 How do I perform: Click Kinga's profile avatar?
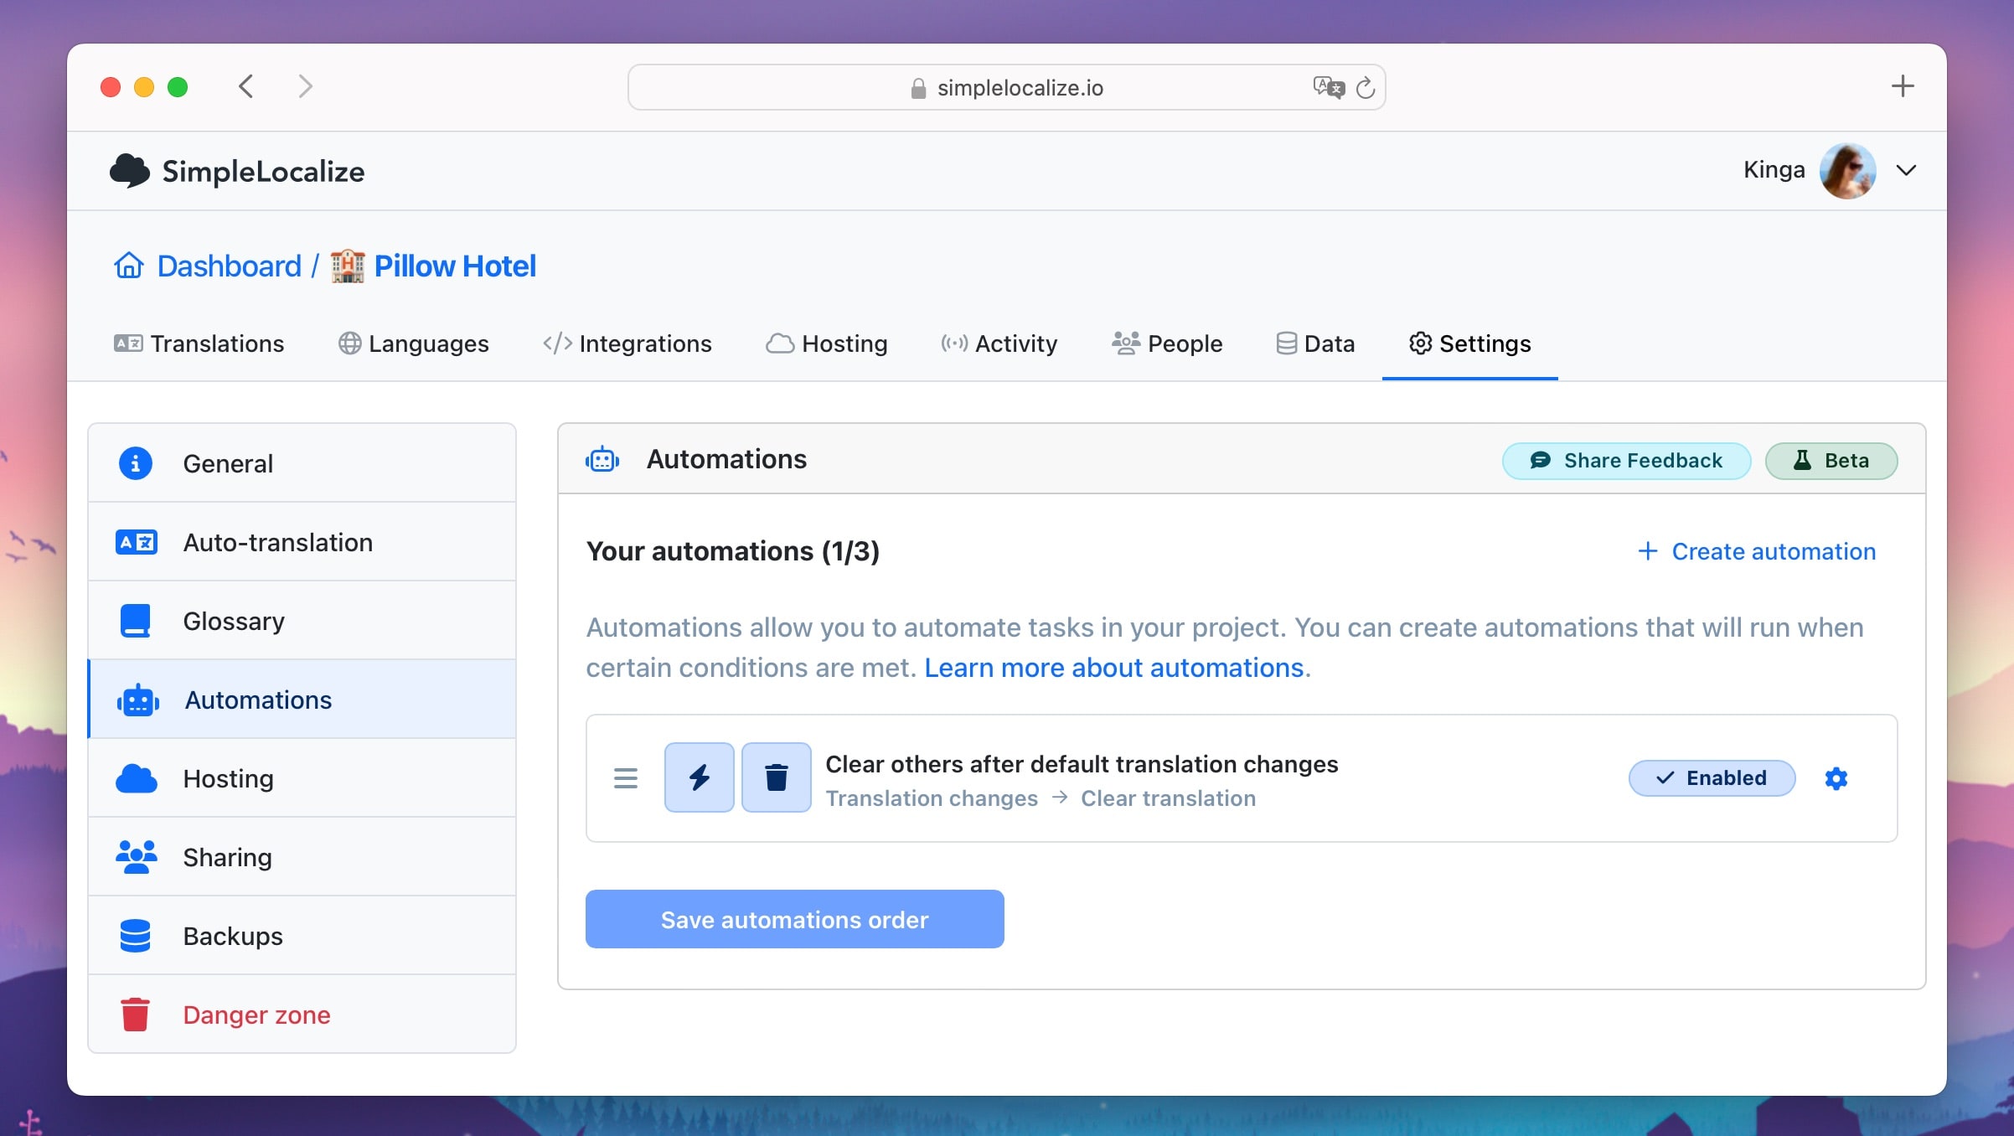click(x=1847, y=170)
